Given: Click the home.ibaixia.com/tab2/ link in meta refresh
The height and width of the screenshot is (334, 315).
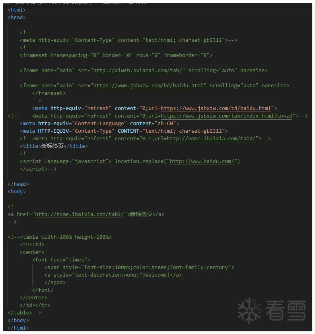Looking at the screenshot, I should pos(211,139).
